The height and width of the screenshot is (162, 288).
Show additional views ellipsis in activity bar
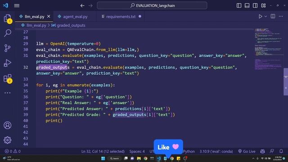pos(7,93)
